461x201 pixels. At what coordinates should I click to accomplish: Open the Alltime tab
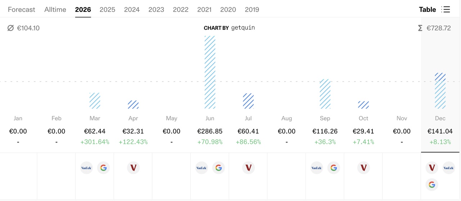(x=55, y=10)
